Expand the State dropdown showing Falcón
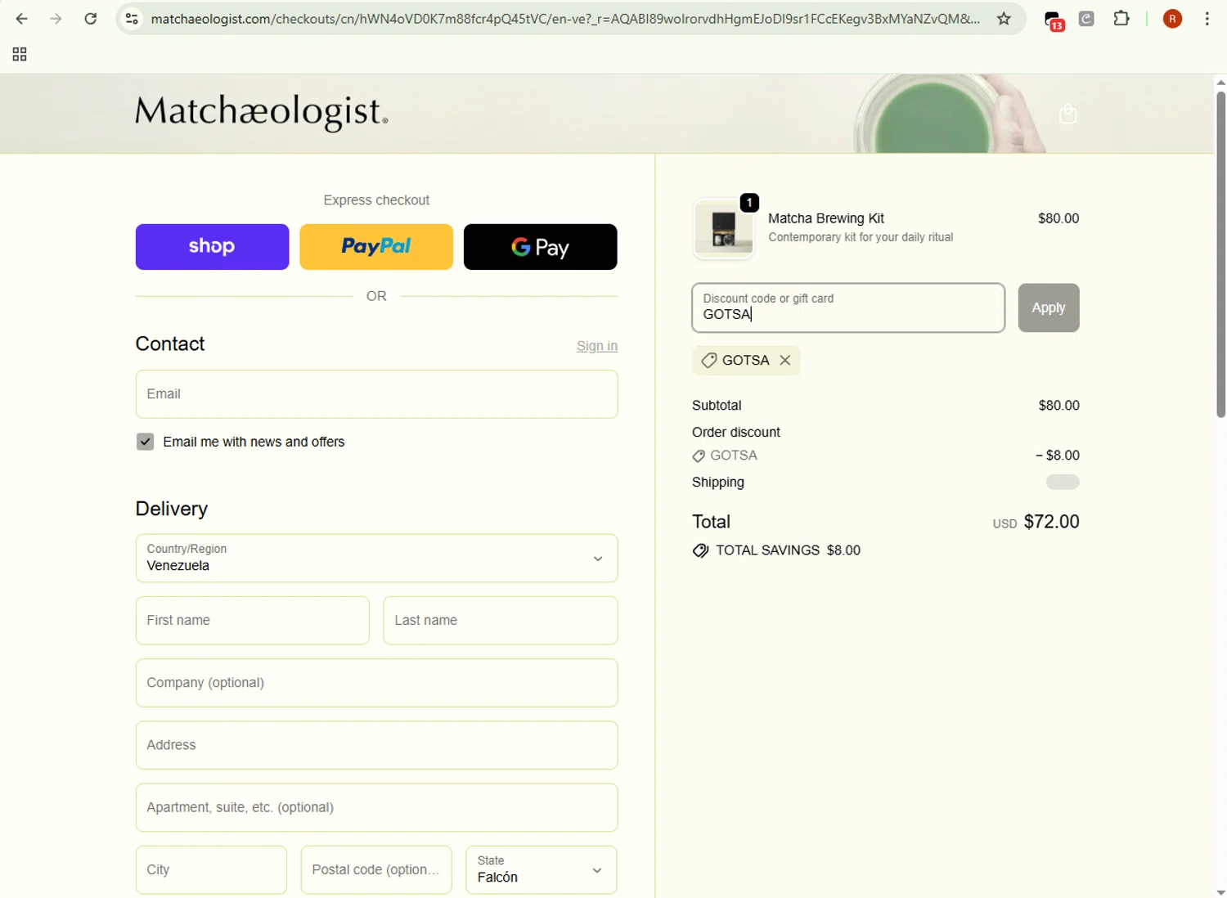 542,870
